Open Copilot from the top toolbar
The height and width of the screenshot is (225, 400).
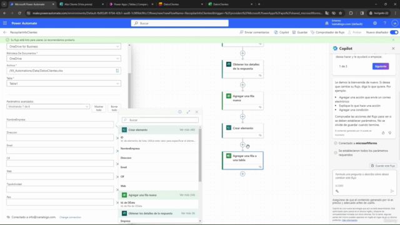[x=281, y=32]
